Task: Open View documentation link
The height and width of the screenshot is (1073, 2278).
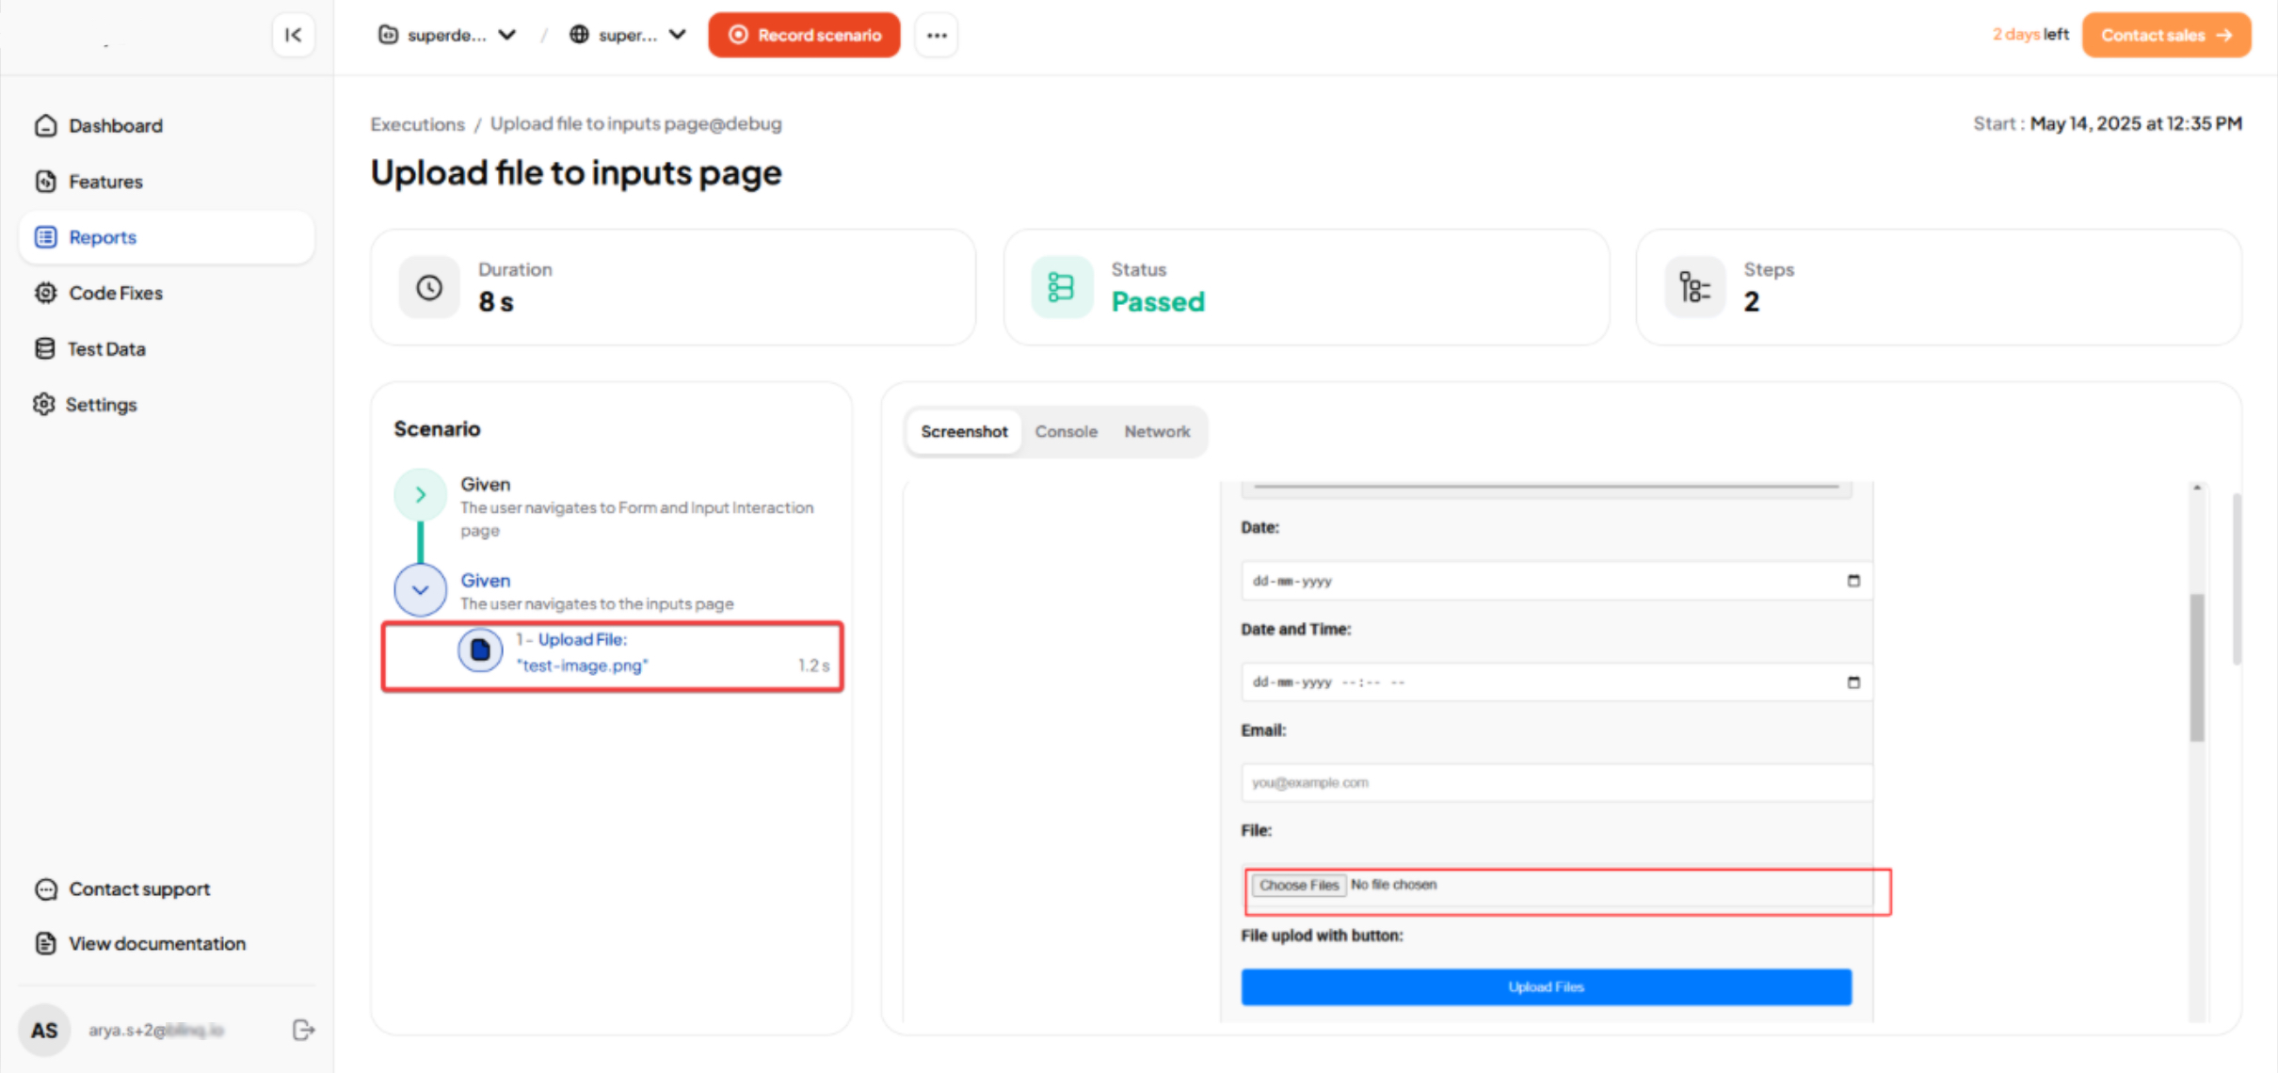Action: (x=156, y=943)
